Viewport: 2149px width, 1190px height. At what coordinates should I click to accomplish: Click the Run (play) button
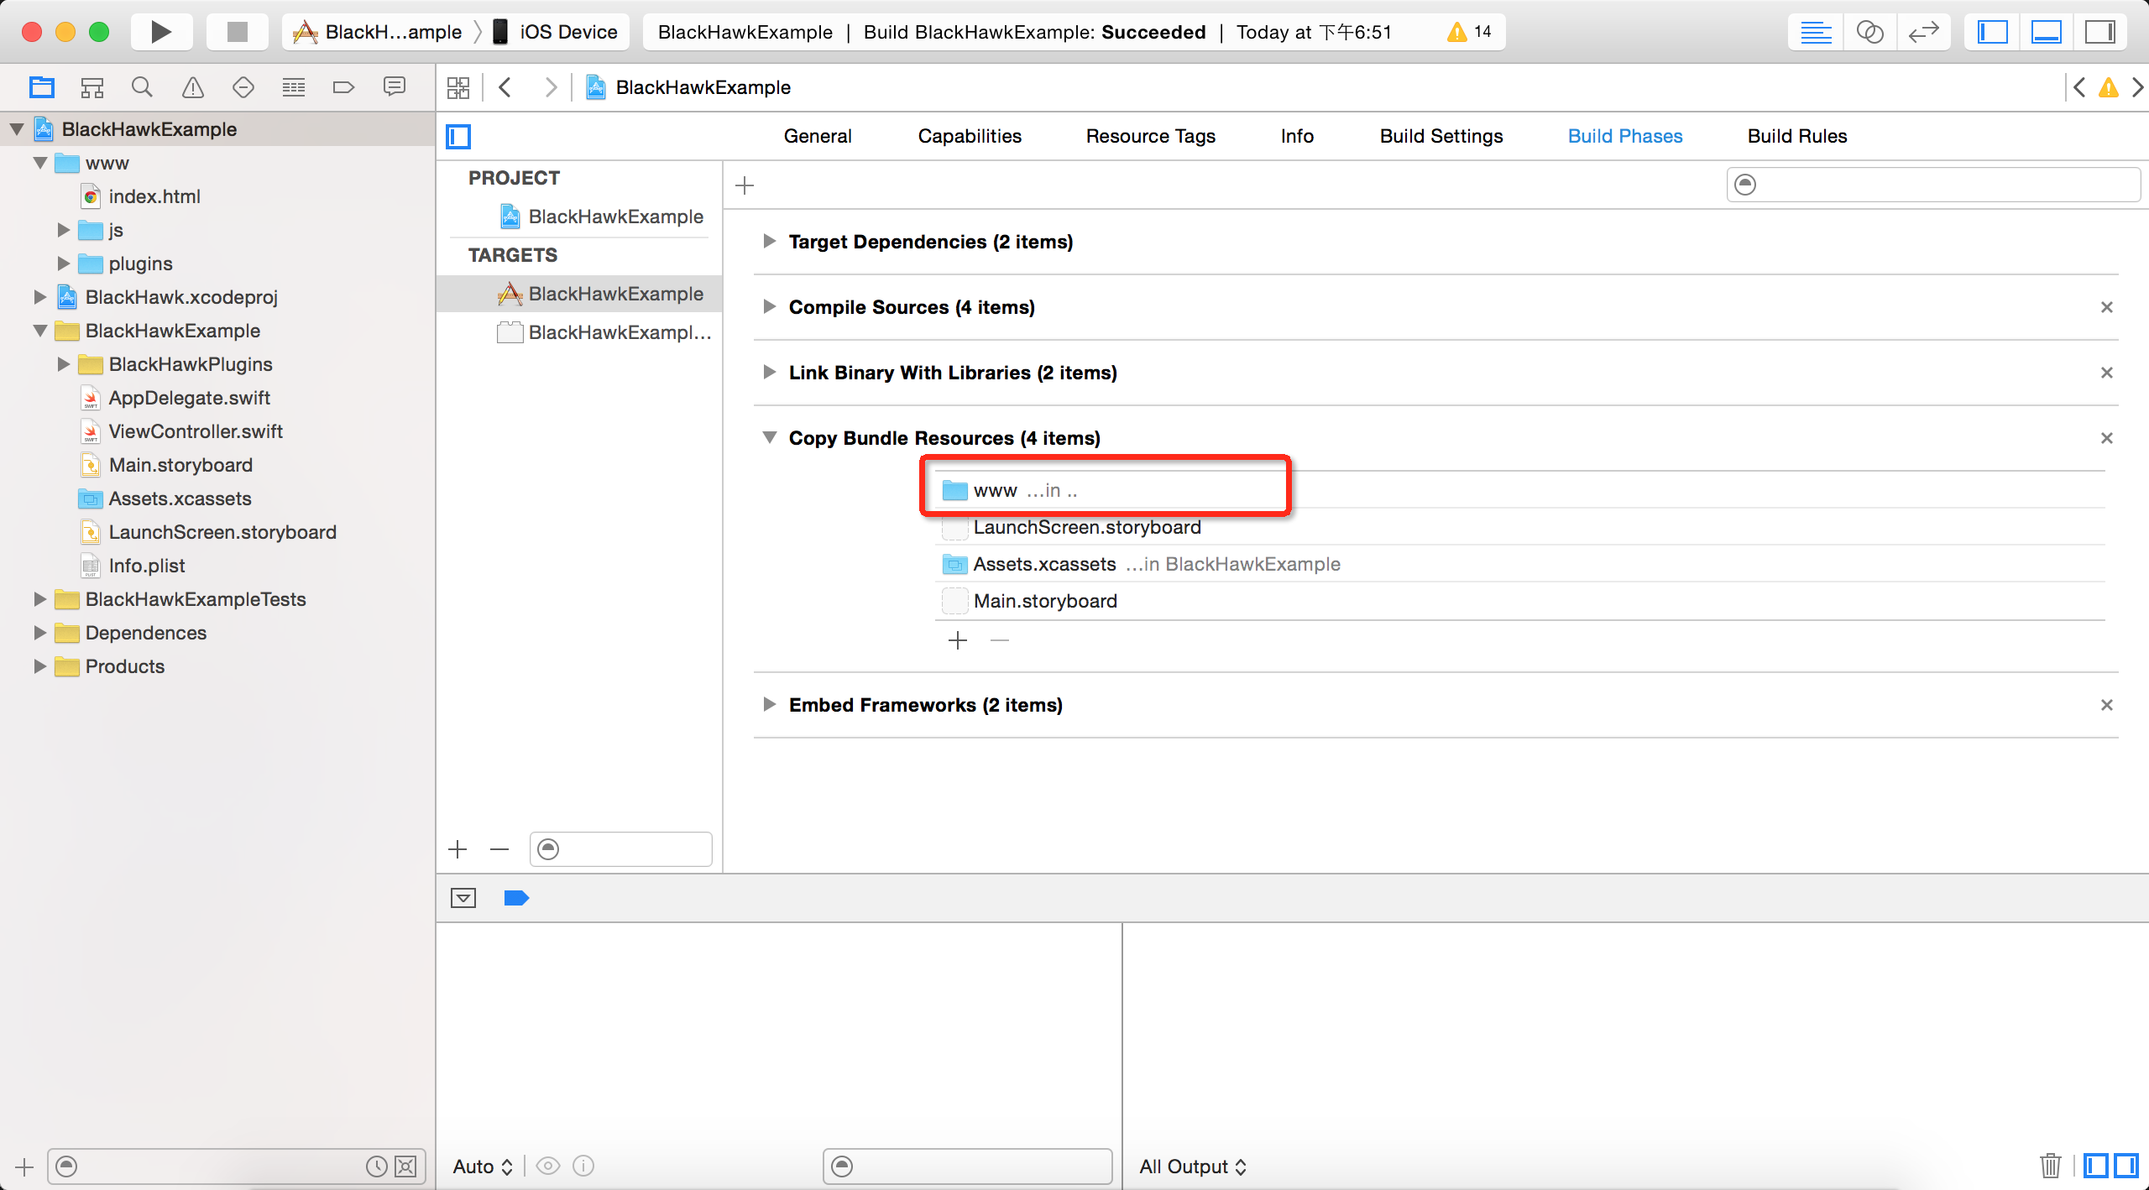click(160, 32)
